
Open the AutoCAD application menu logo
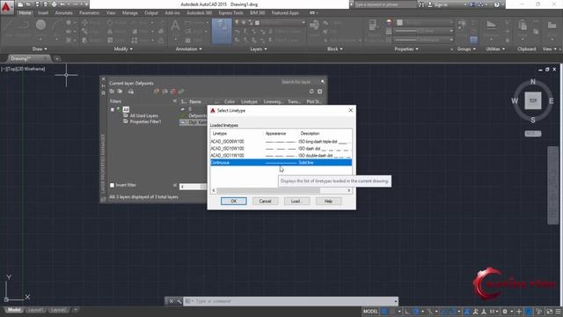click(6, 7)
